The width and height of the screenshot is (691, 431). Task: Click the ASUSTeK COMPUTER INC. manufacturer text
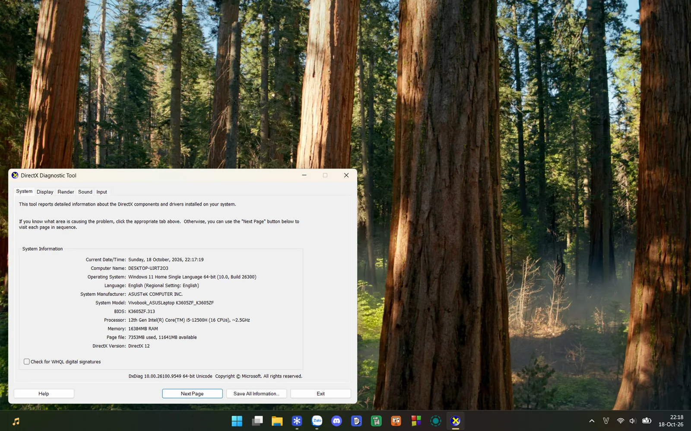155,294
